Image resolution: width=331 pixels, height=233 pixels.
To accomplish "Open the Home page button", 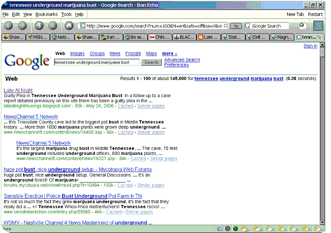I will (x=69, y=26).
